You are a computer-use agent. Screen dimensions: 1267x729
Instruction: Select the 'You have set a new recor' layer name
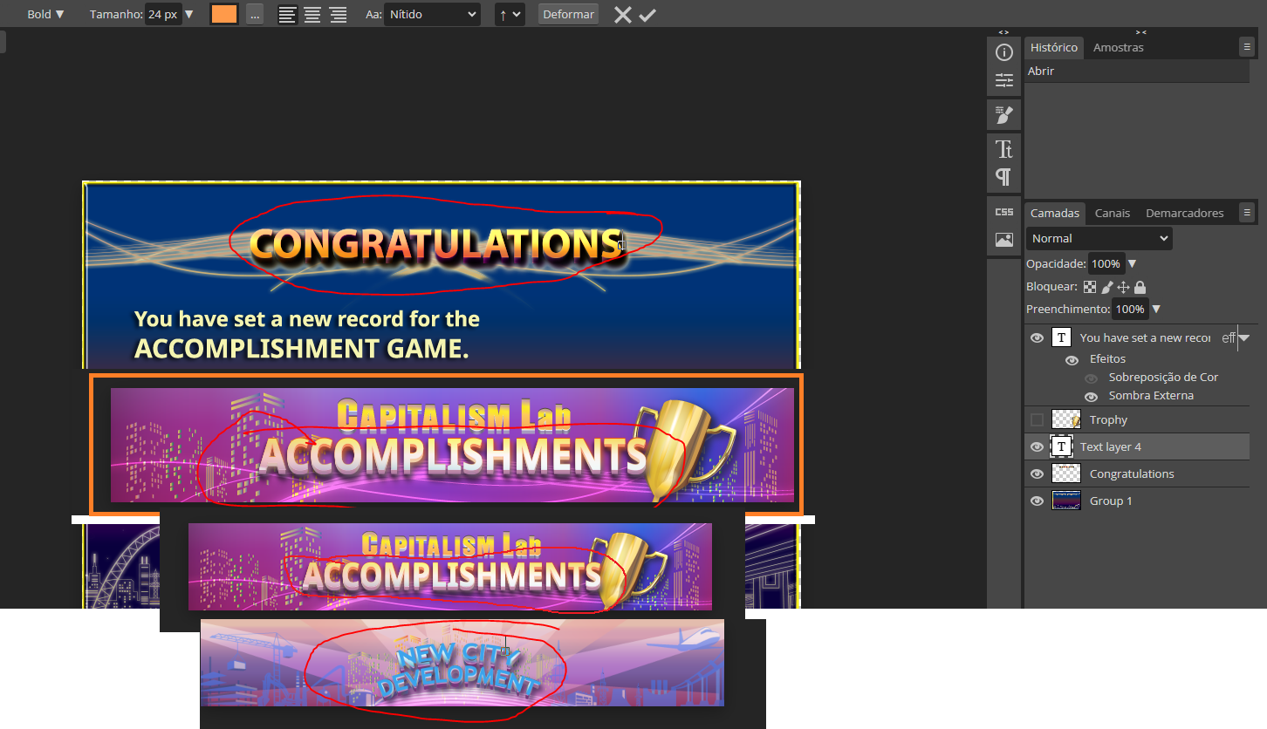(1145, 337)
